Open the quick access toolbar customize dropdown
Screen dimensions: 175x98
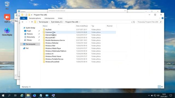tap(32, 15)
